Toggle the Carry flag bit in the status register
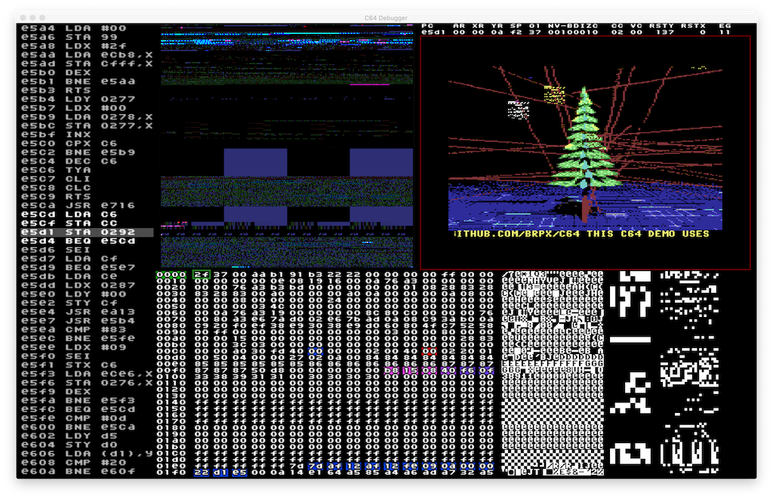The width and height of the screenshot is (773, 499). click(x=596, y=32)
